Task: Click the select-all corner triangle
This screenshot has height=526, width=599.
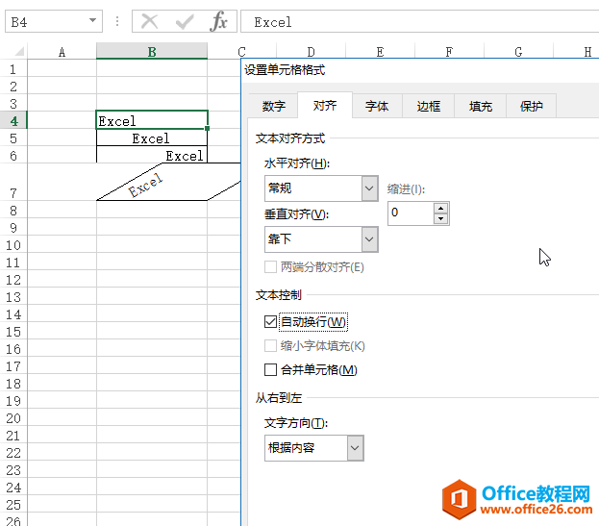Action: pyautogui.click(x=18, y=51)
